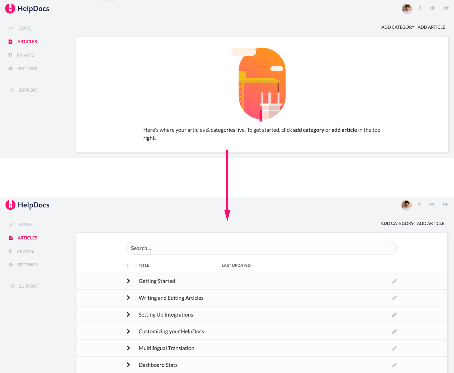Click inside the Search field
The width and height of the screenshot is (454, 373).
click(x=261, y=248)
